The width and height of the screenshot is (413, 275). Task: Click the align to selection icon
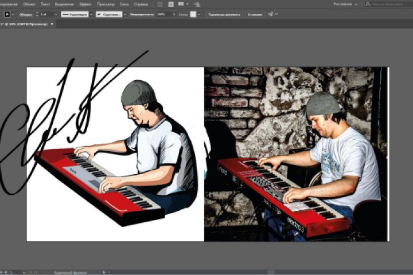pos(271,14)
